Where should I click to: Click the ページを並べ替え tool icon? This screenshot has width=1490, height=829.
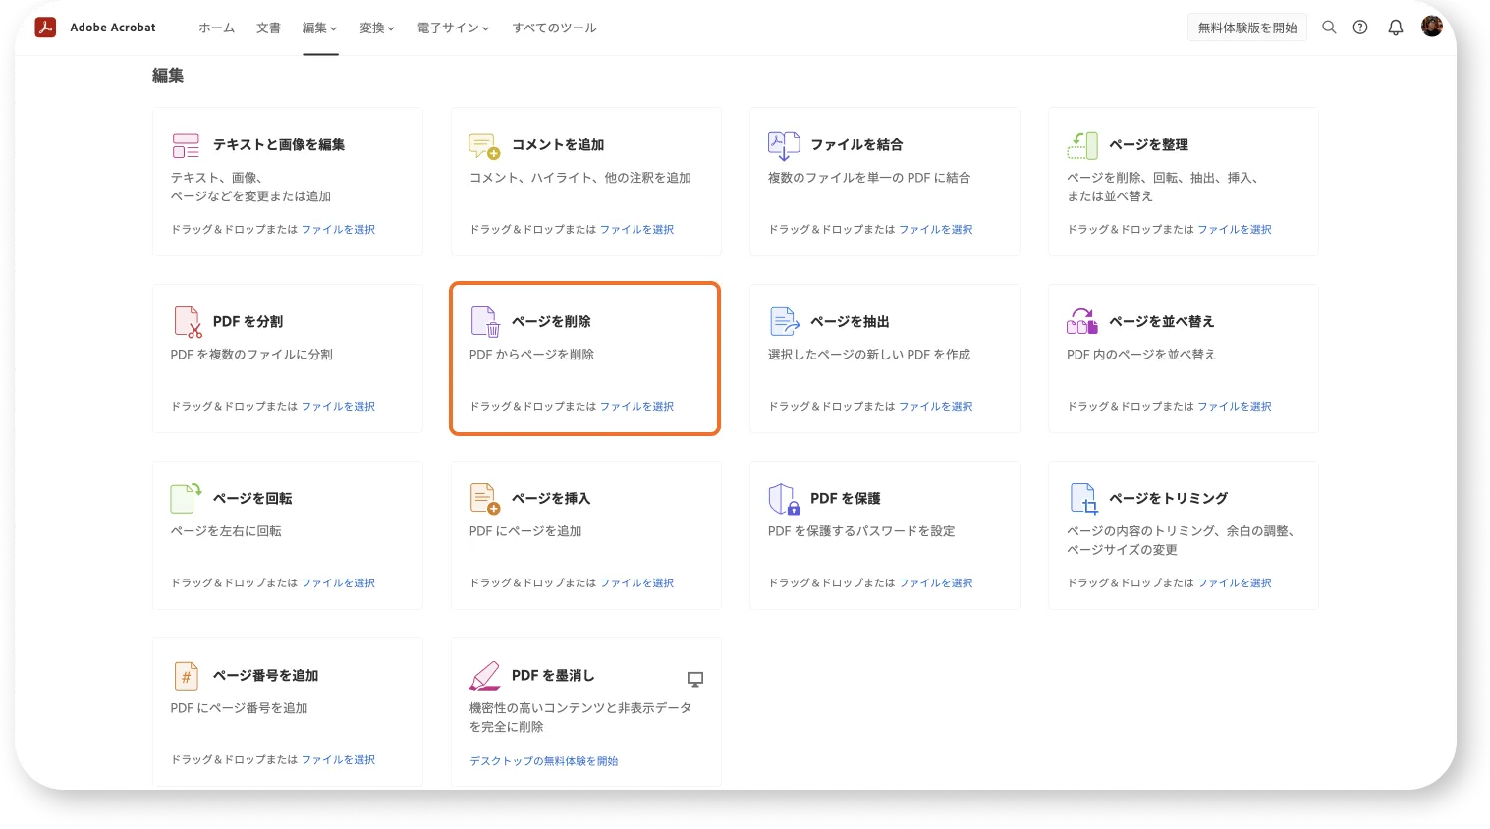point(1082,321)
